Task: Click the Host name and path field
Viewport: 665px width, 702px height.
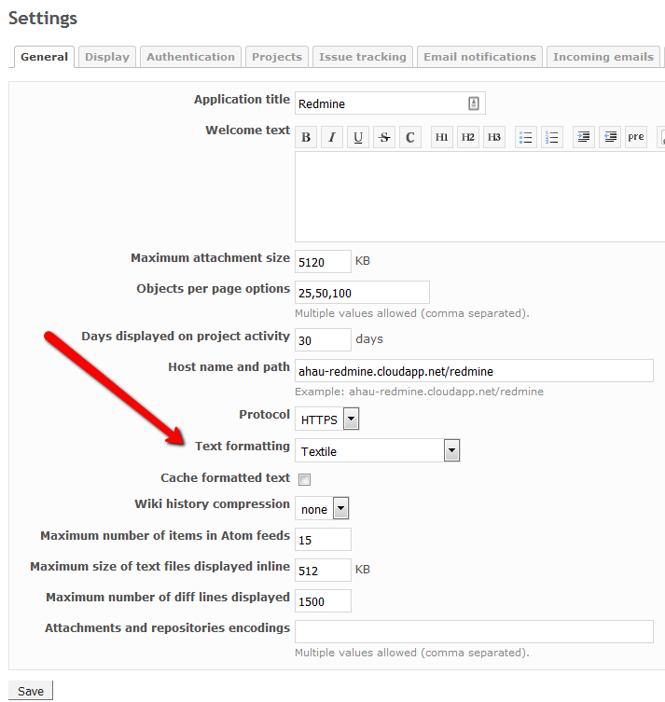Action: point(474,371)
